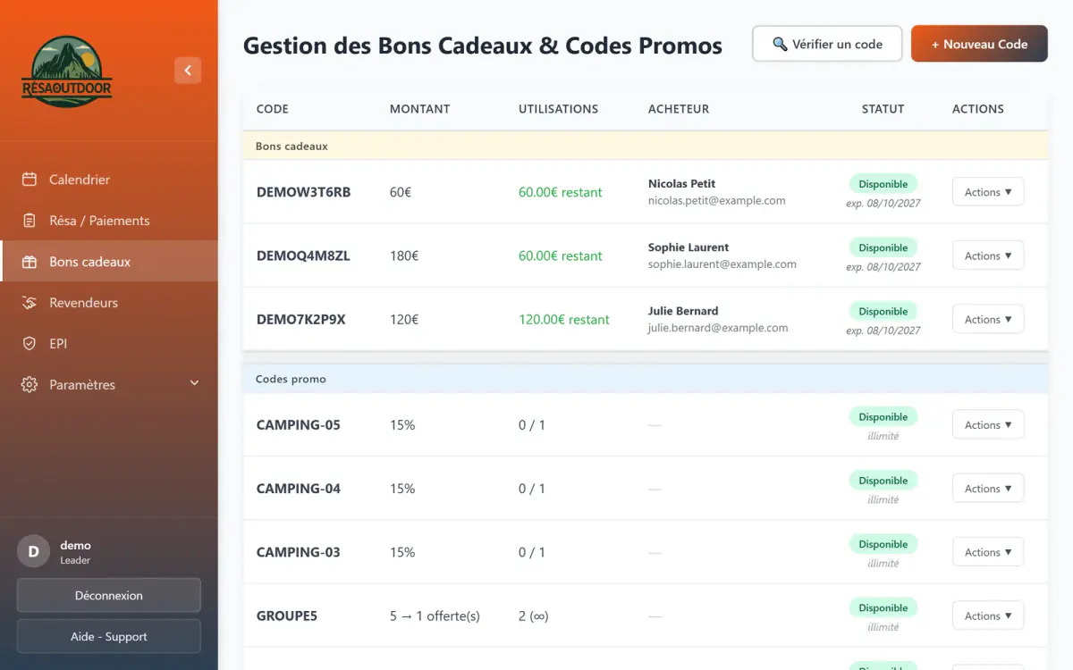This screenshot has width=1073, height=670.
Task: Click the Disponible badge for DEMOW3T6RB
Action: 883,184
